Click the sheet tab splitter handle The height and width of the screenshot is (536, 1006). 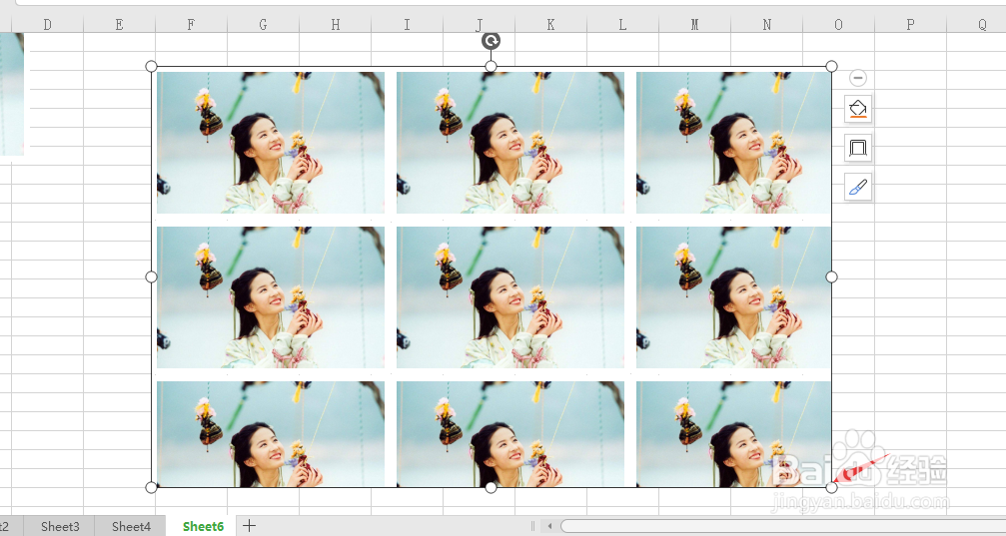point(532,526)
